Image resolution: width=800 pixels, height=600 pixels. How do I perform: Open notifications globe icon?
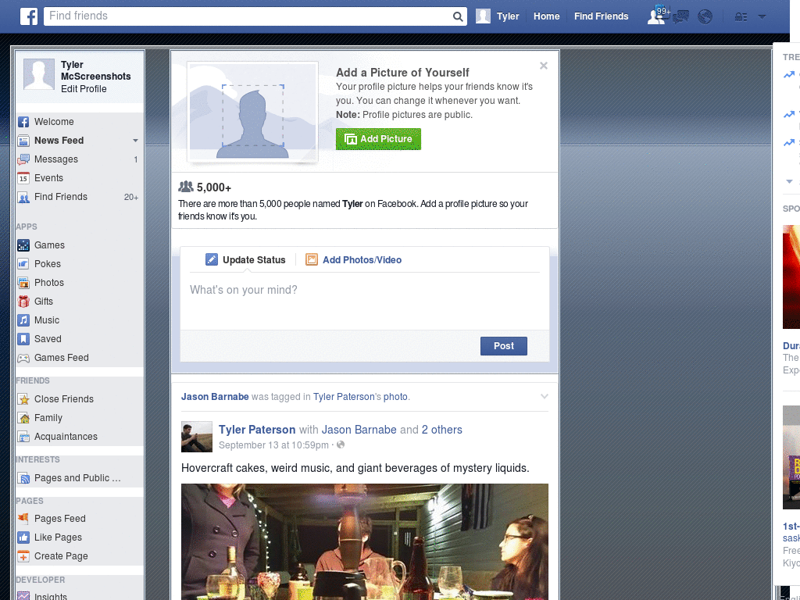tap(705, 17)
